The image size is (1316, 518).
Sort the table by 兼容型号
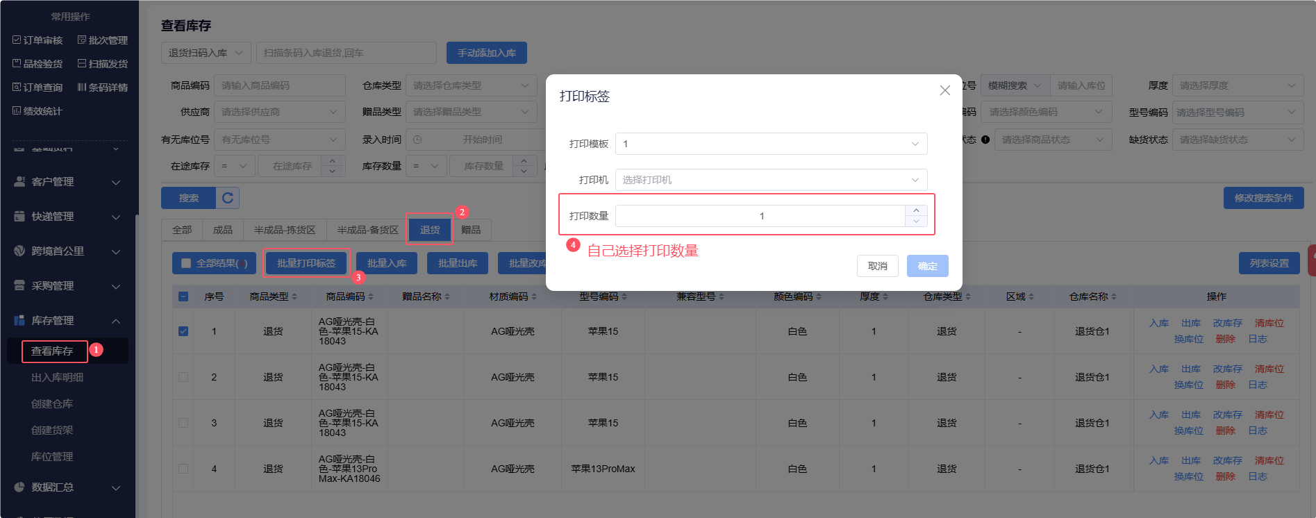coord(722,297)
